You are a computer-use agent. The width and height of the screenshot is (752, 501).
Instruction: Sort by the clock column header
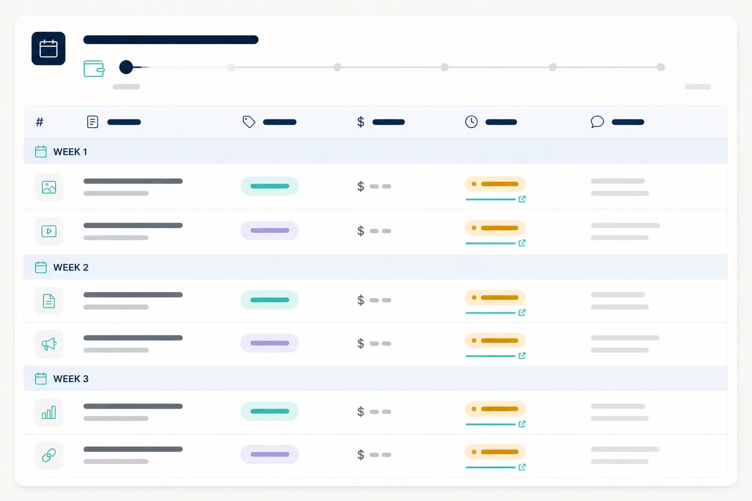tap(491, 122)
